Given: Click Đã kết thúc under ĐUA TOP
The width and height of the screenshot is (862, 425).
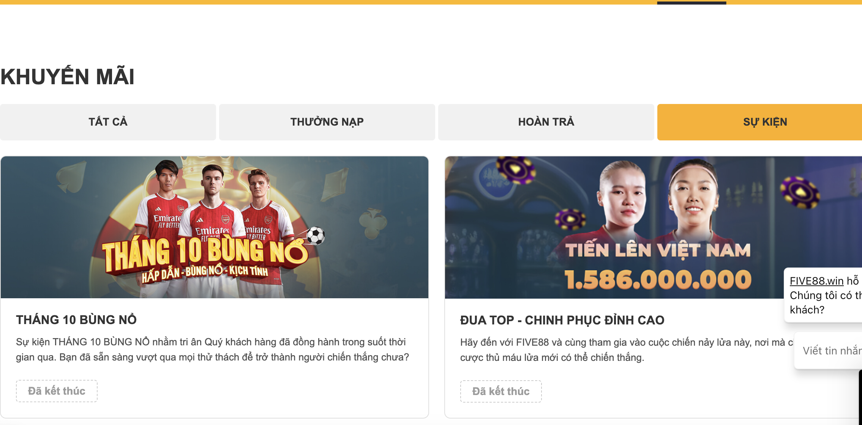Looking at the screenshot, I should click(501, 391).
